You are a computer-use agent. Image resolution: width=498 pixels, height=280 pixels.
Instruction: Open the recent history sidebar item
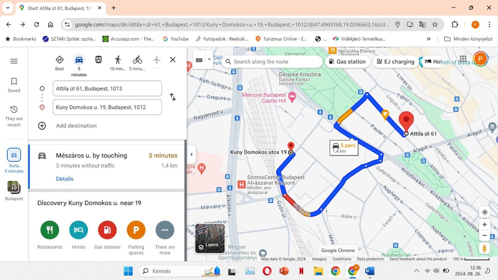click(14, 116)
